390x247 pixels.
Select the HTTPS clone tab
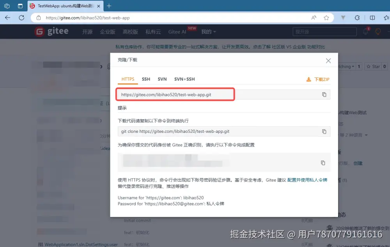pyautogui.click(x=128, y=79)
